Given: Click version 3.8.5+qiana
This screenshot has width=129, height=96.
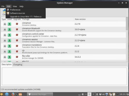Looking at the screenshot, I should coord(80,29).
